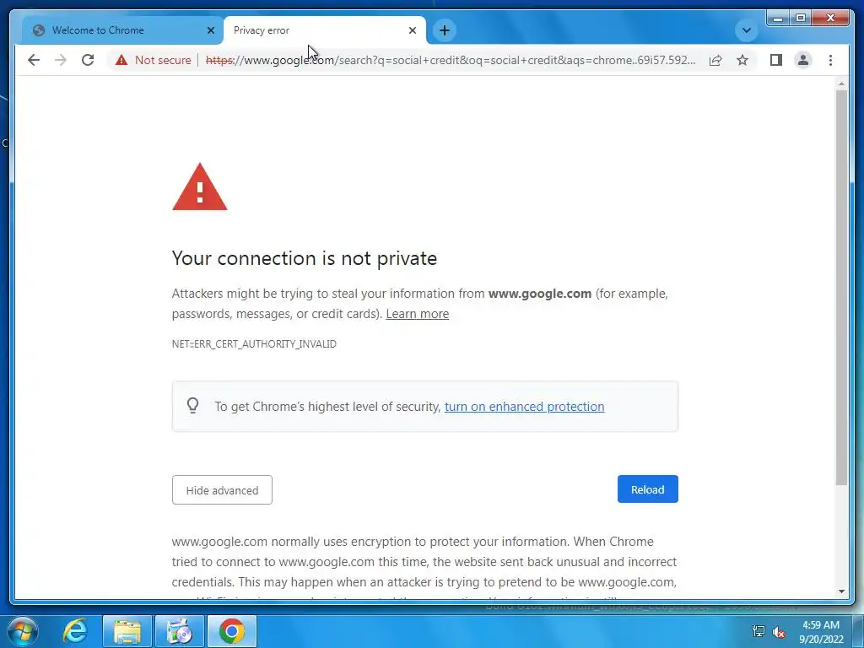Viewport: 864px width, 648px height.
Task: Click the Your connection is not private heading
Action: pos(304,258)
